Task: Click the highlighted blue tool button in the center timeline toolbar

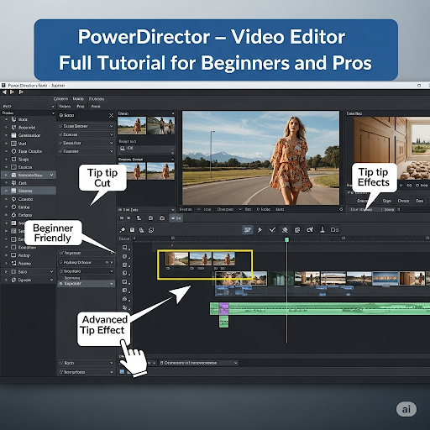Action: (x=248, y=230)
